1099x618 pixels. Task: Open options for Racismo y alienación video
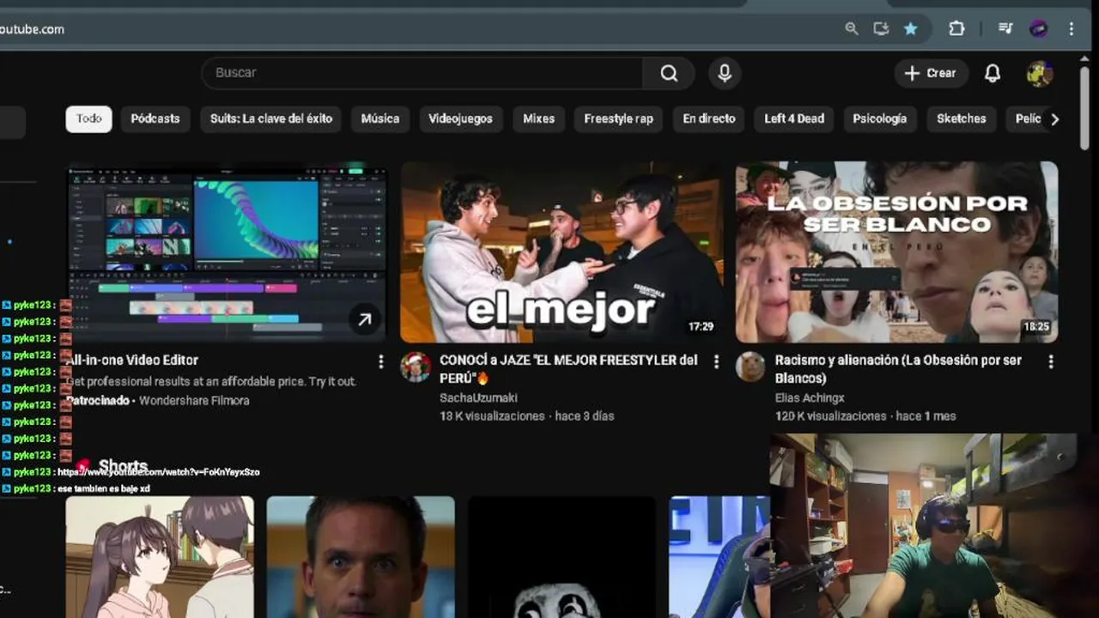pos(1051,361)
